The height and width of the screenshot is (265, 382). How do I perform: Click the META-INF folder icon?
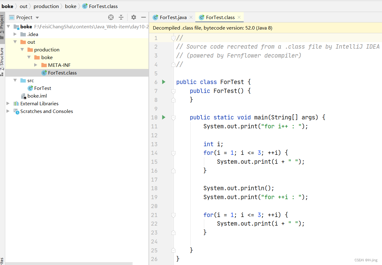pyautogui.click(x=44, y=65)
